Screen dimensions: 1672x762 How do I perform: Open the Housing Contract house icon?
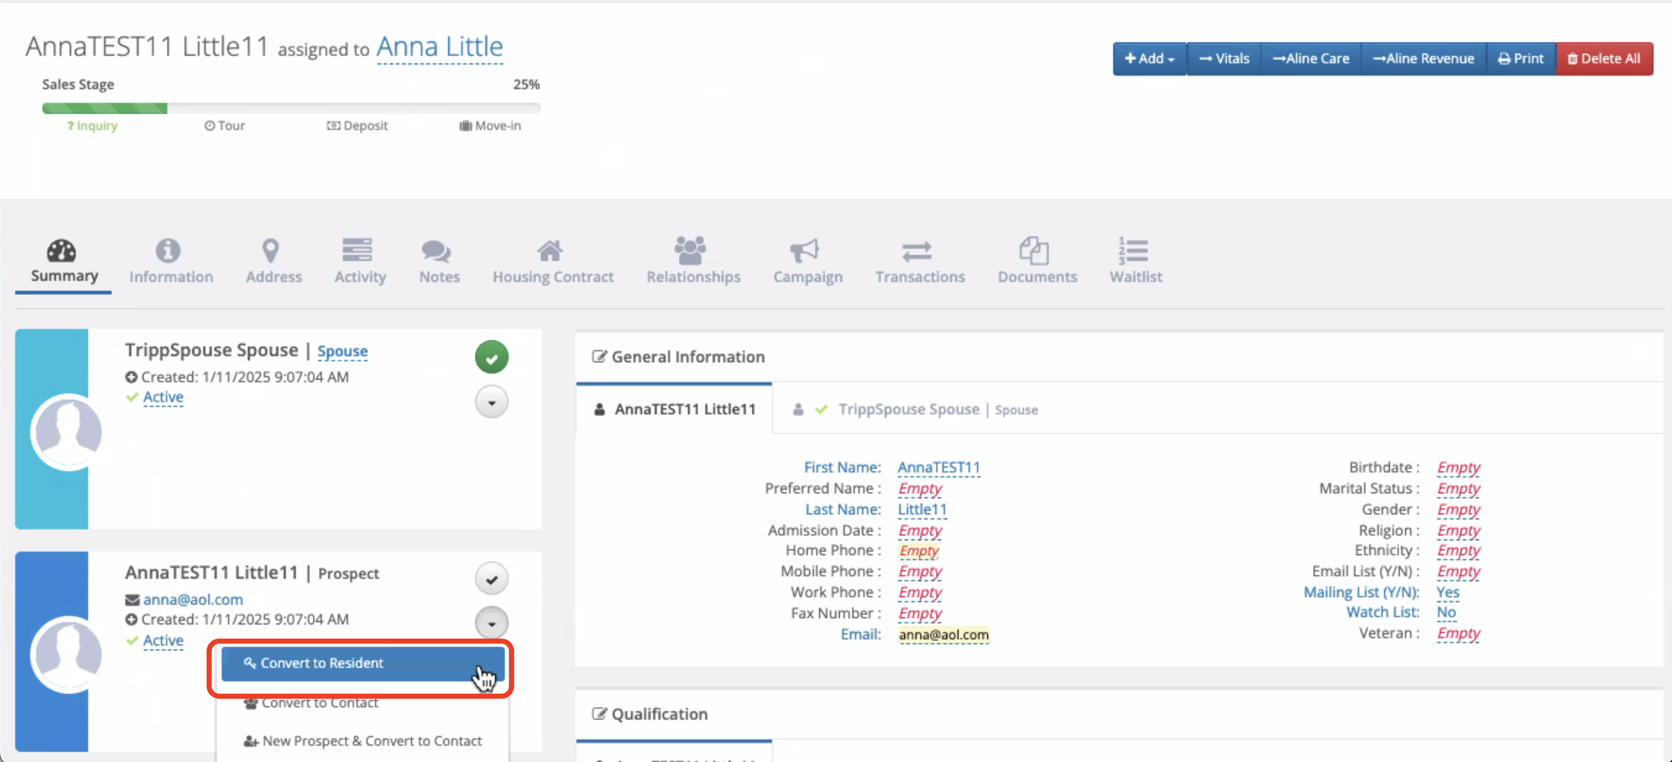(550, 250)
